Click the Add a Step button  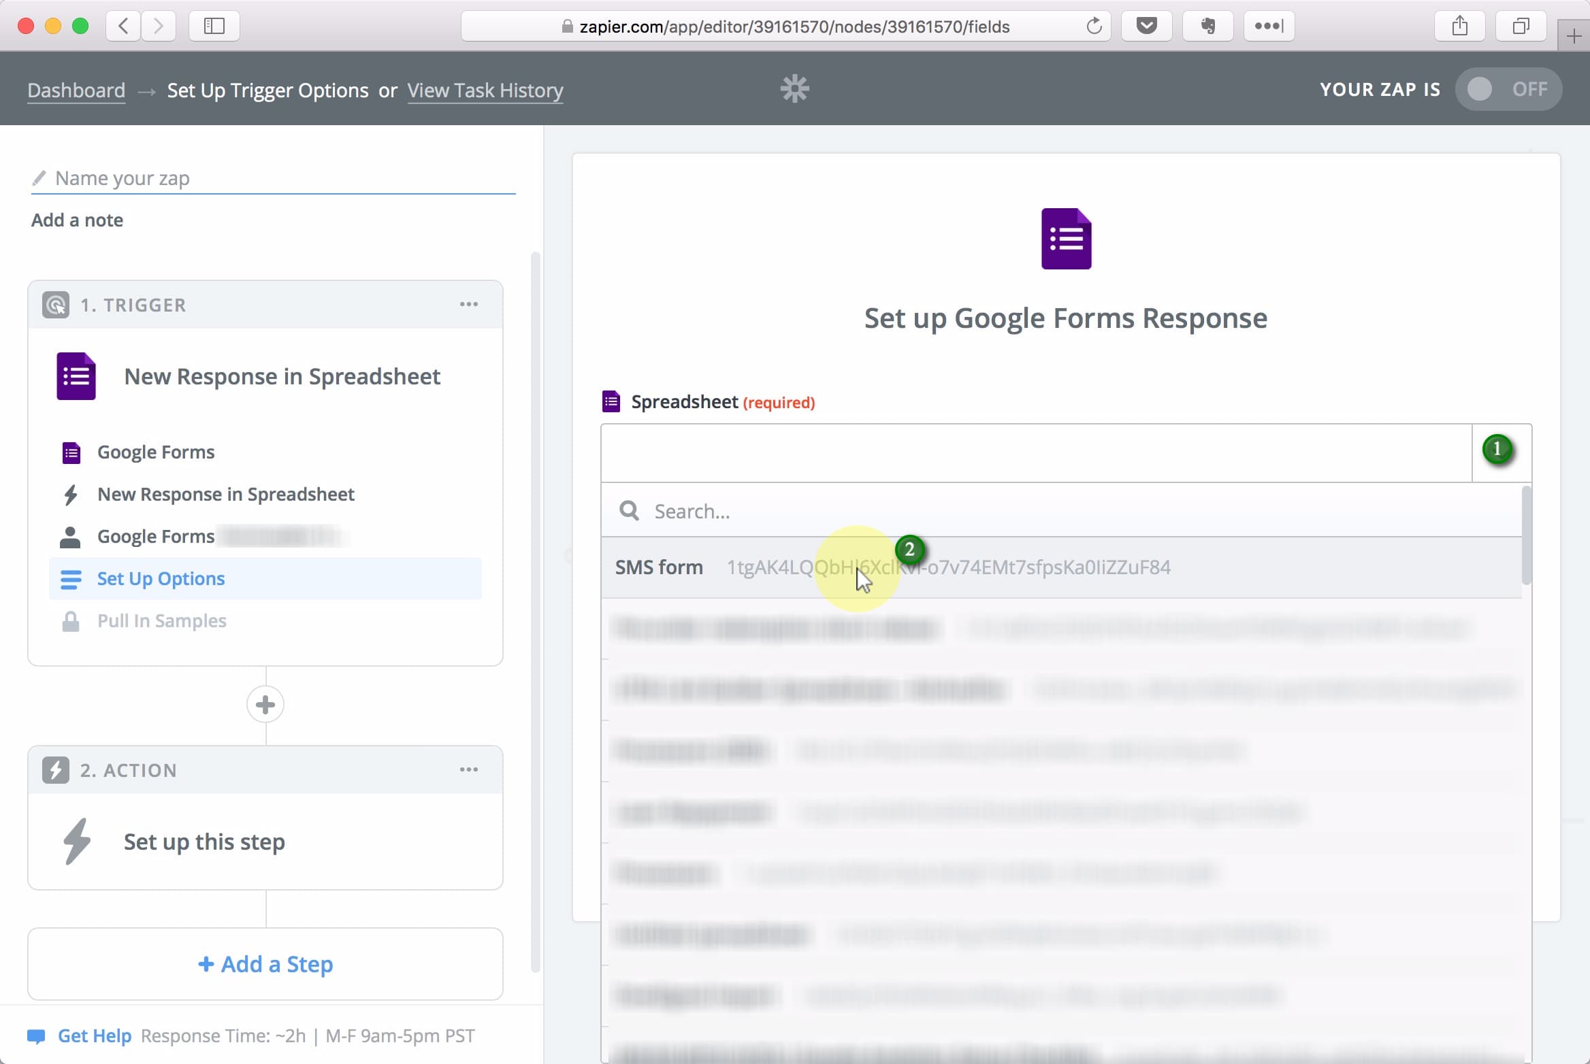(x=265, y=963)
